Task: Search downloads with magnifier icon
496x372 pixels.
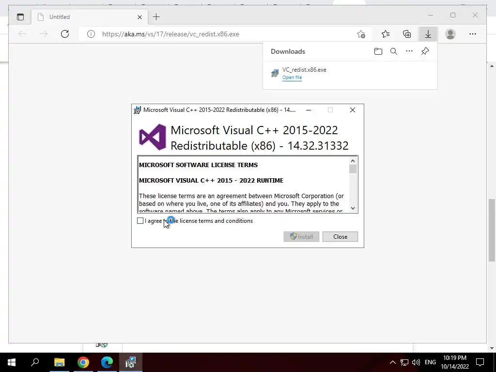Action: point(393,51)
